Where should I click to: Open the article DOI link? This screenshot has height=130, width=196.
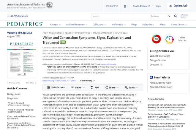(x=60, y=81)
